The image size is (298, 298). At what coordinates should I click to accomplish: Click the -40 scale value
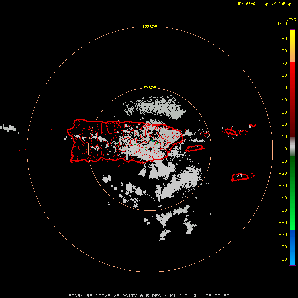283,198
